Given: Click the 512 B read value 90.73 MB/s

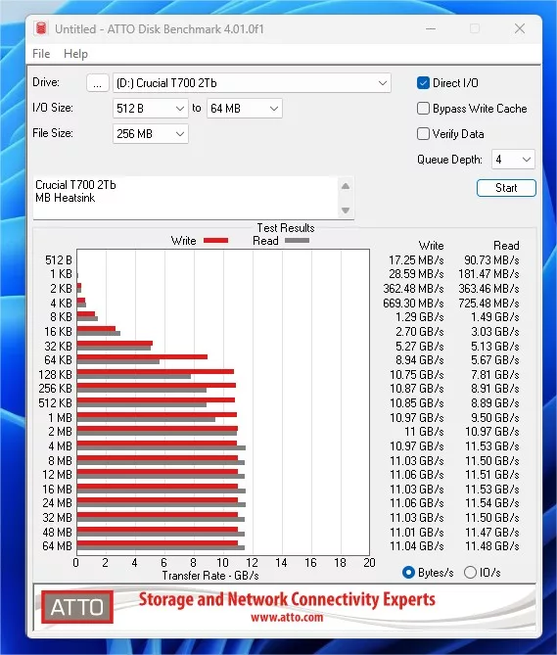Looking at the screenshot, I should [x=491, y=260].
